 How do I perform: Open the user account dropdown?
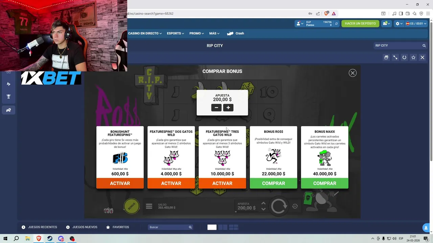(300, 24)
